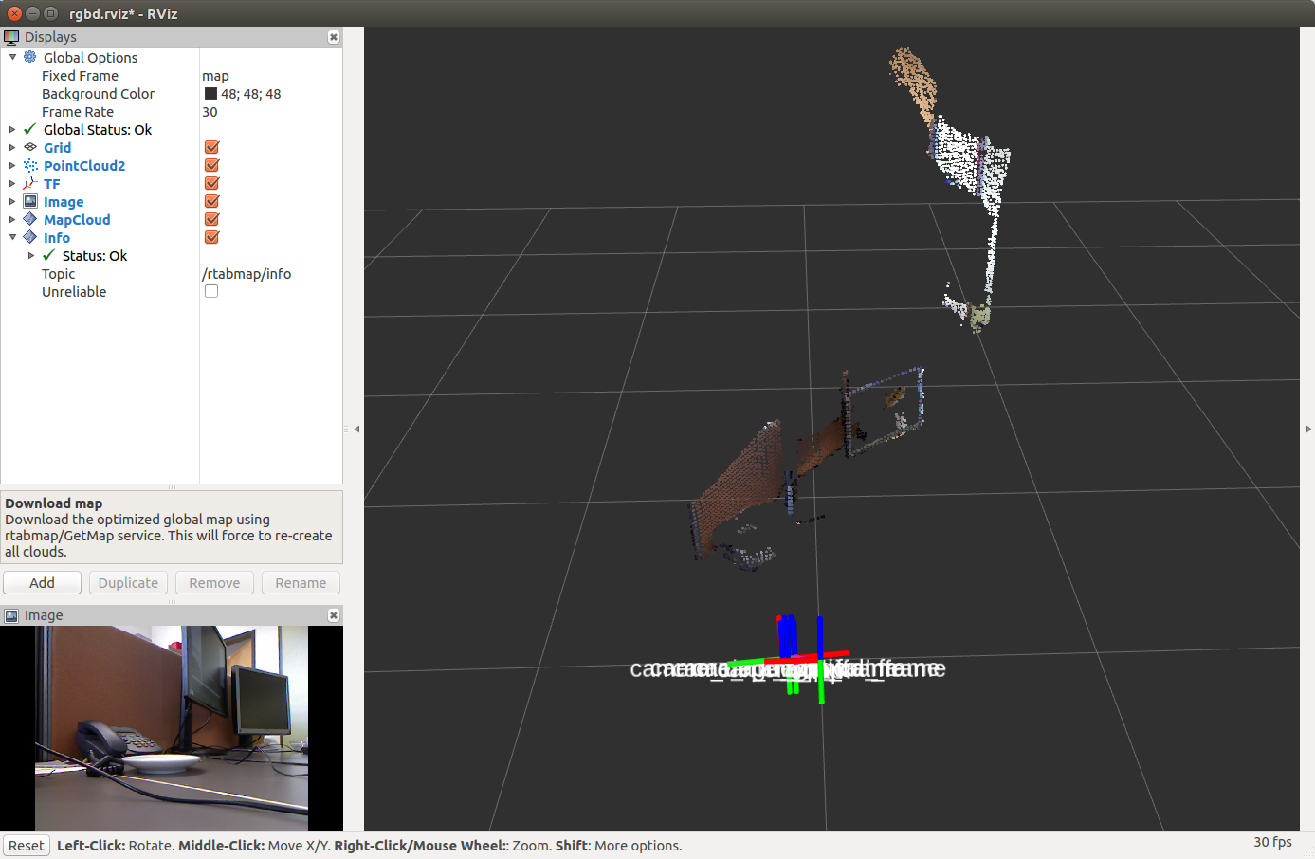Select the Topic property label
Screen dimensions: 1315x859
pyautogui.click(x=58, y=274)
